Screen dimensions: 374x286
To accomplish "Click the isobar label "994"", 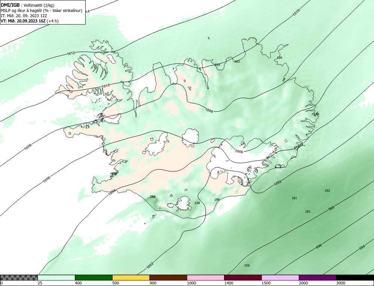I will [362, 247].
